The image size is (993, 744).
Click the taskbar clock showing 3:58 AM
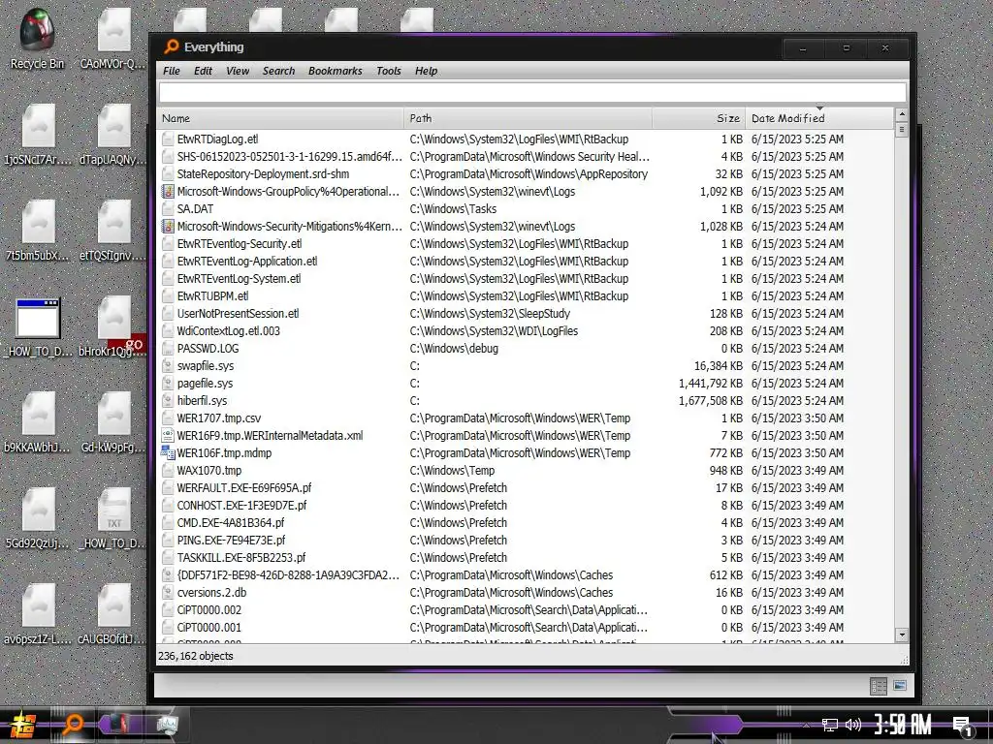tap(903, 725)
